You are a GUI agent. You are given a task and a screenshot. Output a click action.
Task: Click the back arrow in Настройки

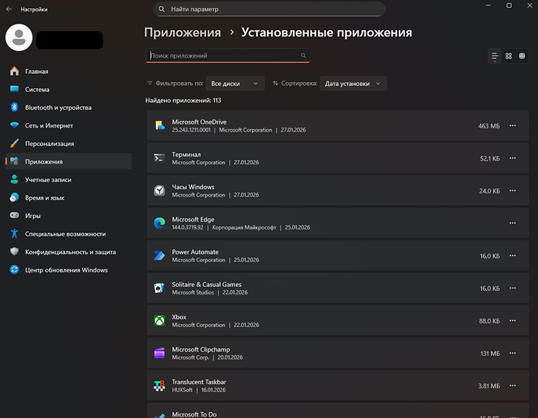[x=8, y=9]
